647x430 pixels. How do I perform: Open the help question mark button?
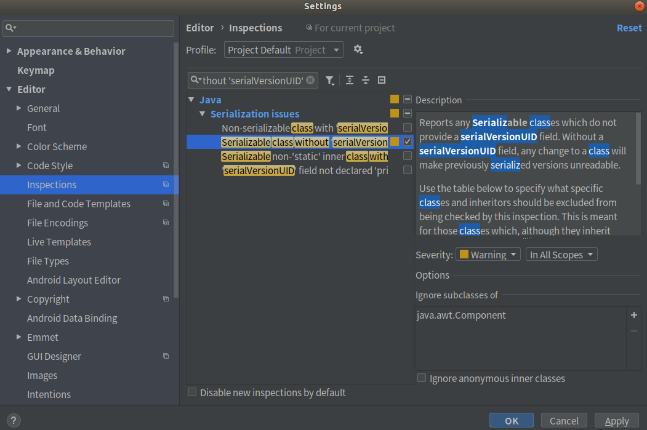tap(12, 421)
